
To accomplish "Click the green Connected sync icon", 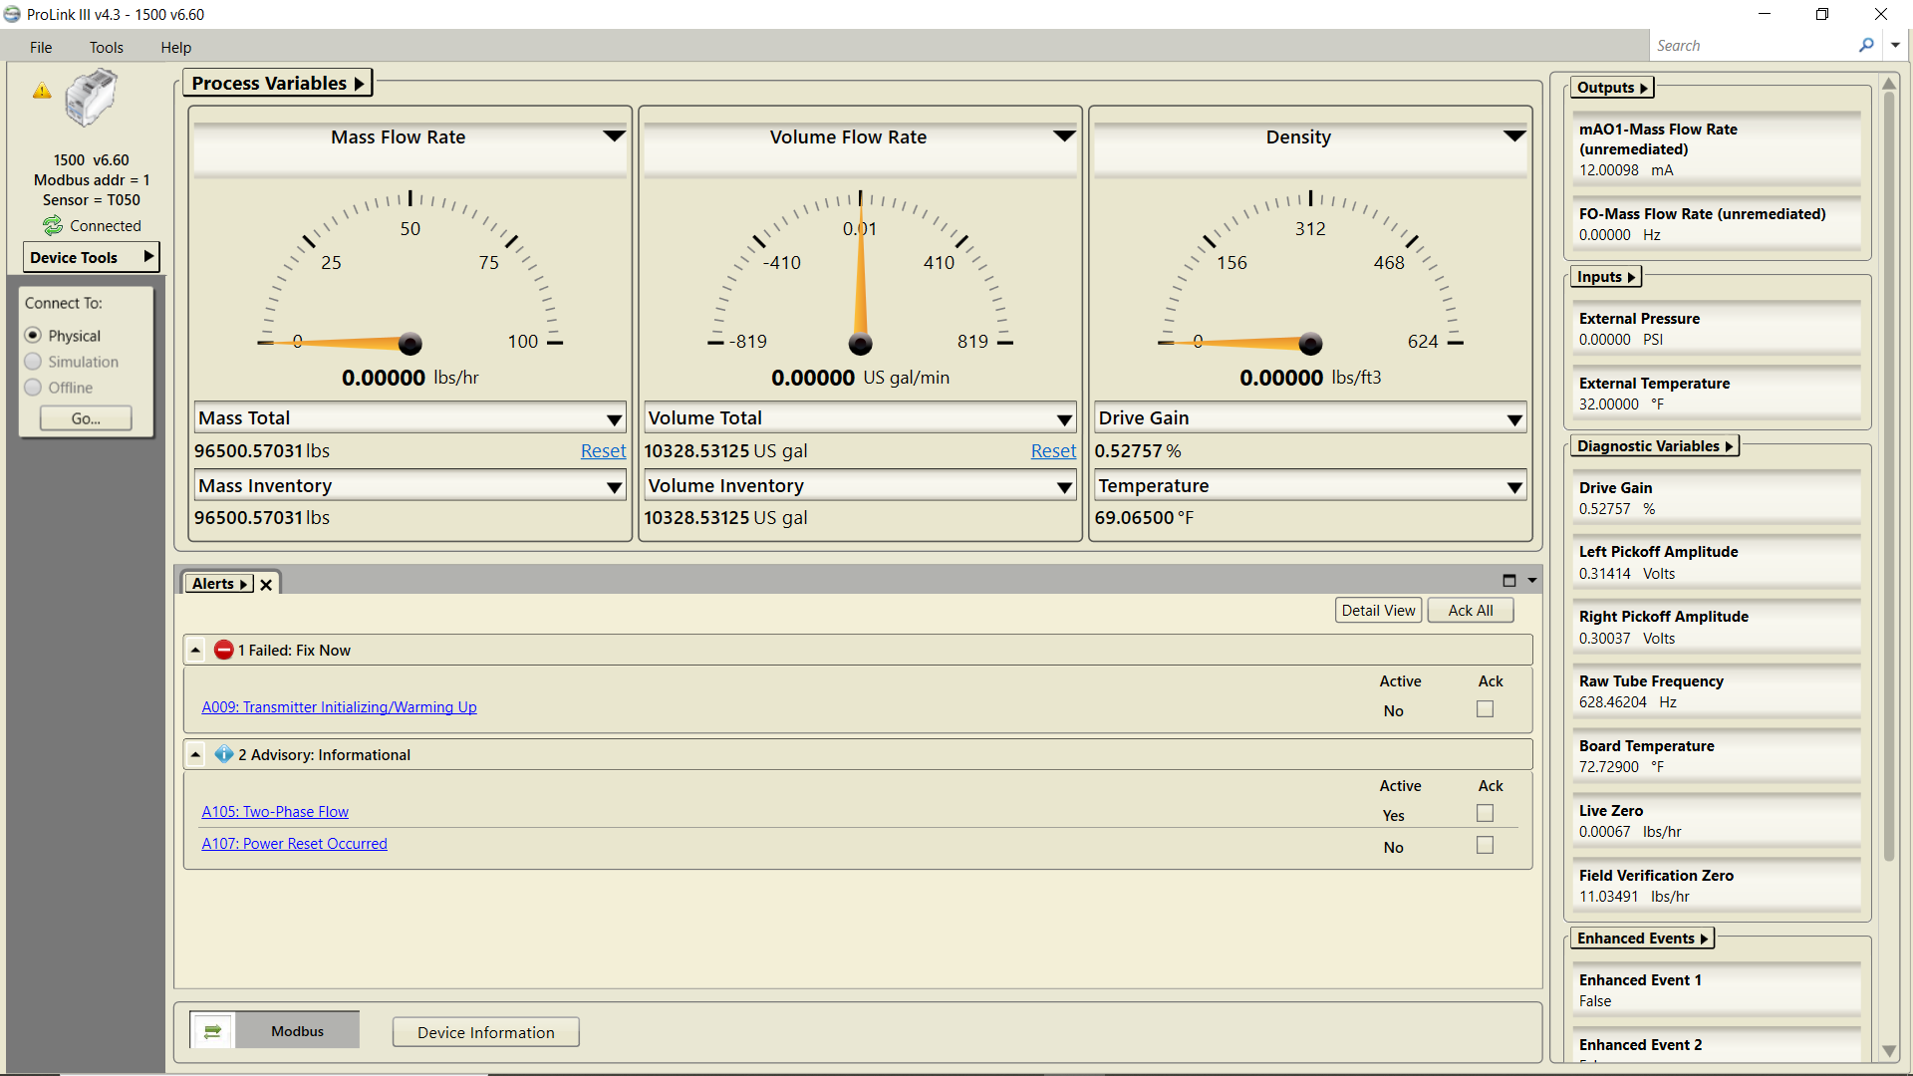I will click(x=53, y=225).
